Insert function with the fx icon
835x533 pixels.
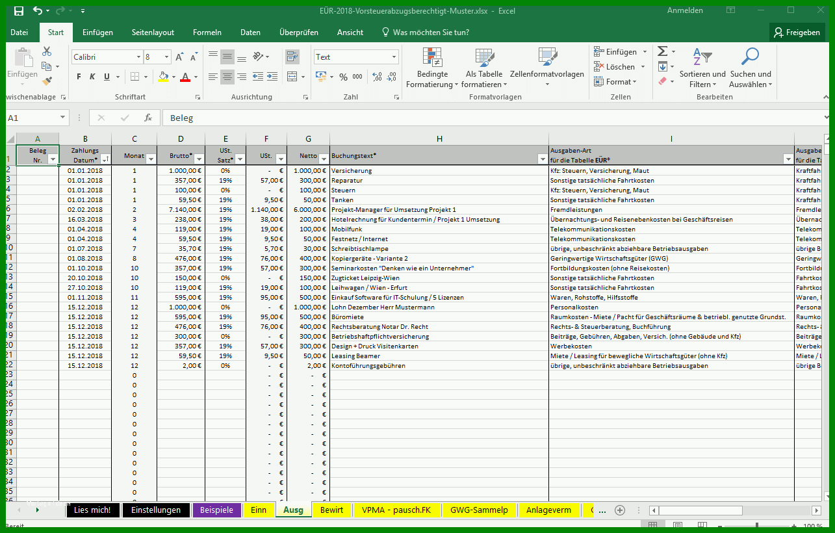(148, 118)
